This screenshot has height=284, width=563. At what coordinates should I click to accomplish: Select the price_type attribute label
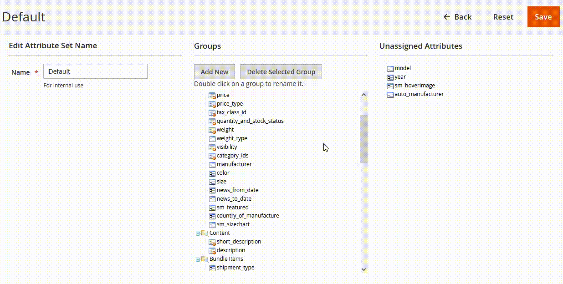pyautogui.click(x=230, y=104)
